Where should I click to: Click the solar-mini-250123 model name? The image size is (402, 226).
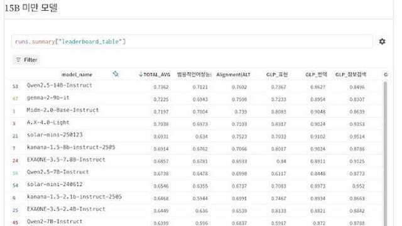tap(55, 135)
